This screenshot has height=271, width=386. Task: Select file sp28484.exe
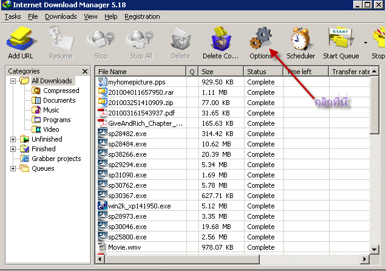coord(127,144)
